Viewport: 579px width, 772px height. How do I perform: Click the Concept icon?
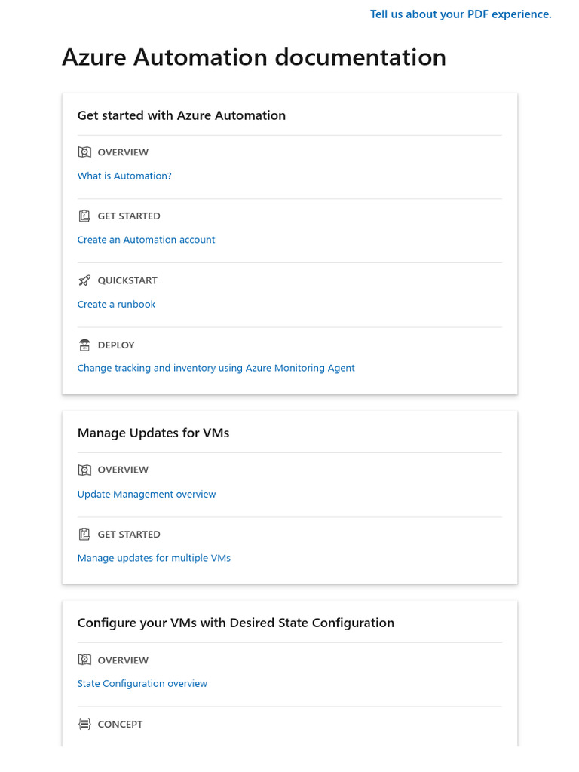84,725
